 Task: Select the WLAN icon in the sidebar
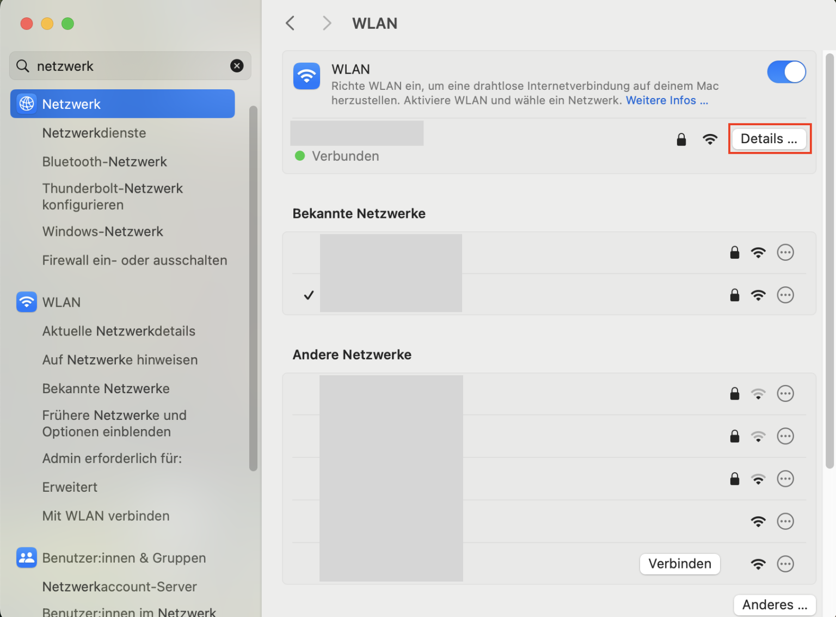coord(26,302)
